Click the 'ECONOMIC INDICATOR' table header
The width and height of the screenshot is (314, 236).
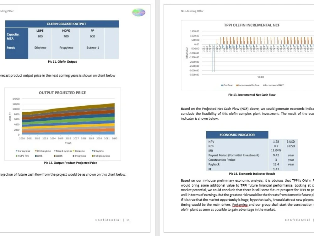(237, 135)
